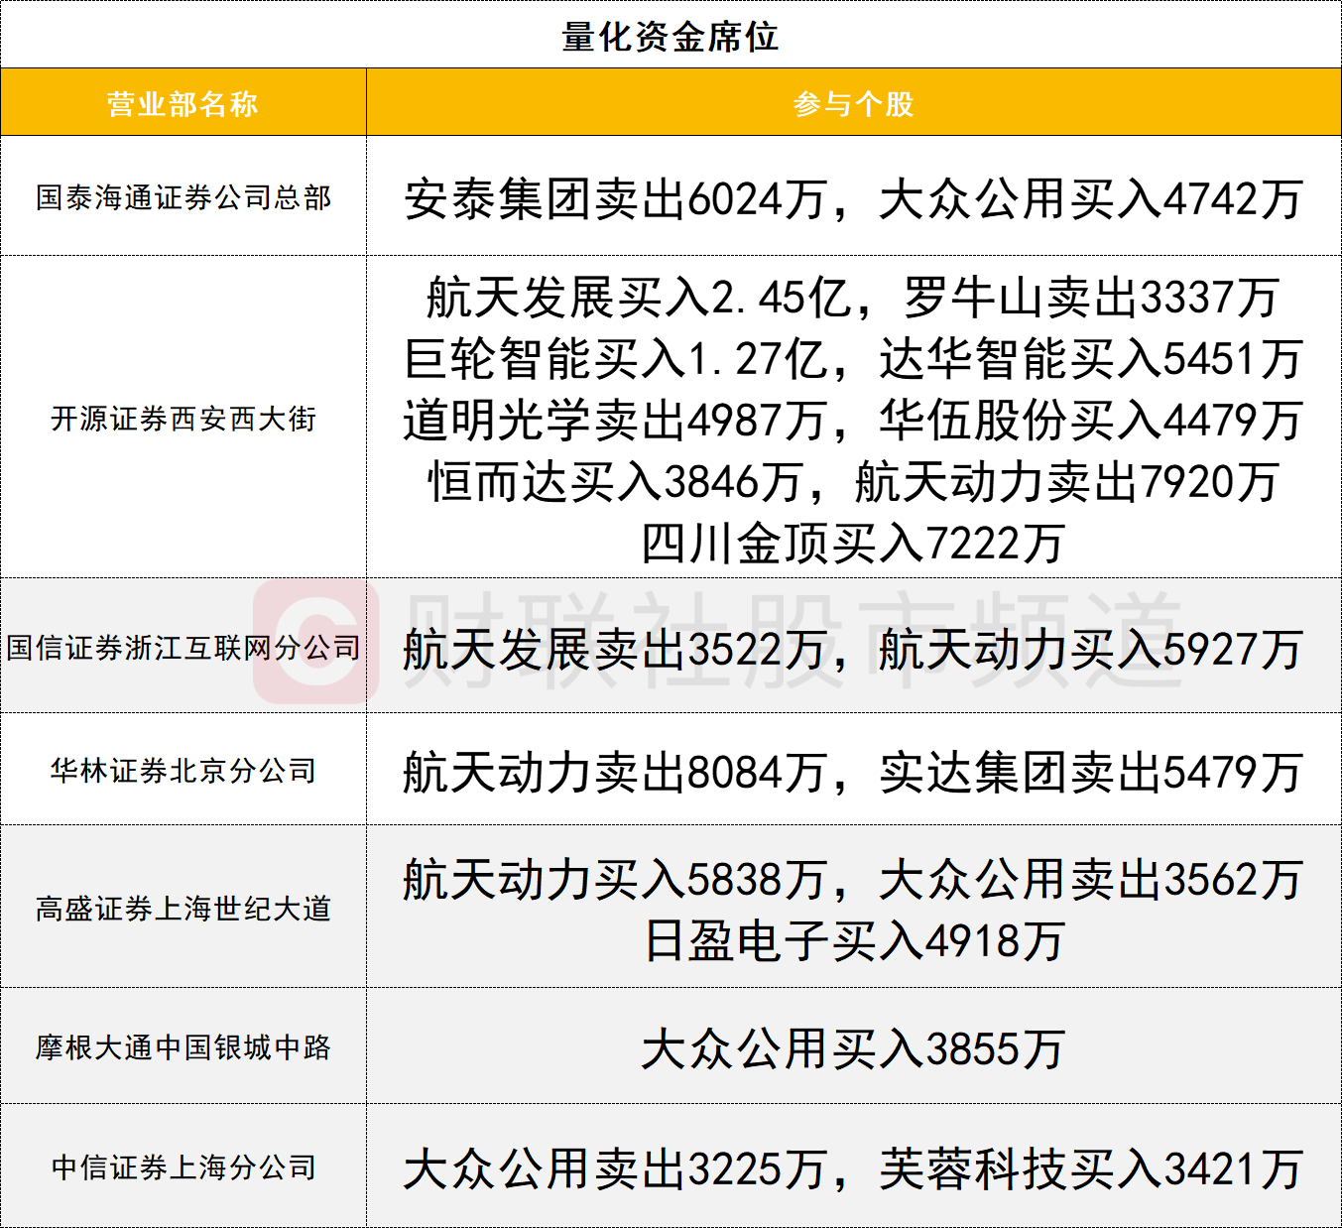Select the entry "实达集团卖出5479万"
Image resolution: width=1342 pixels, height=1228 pixels.
(x=1091, y=772)
